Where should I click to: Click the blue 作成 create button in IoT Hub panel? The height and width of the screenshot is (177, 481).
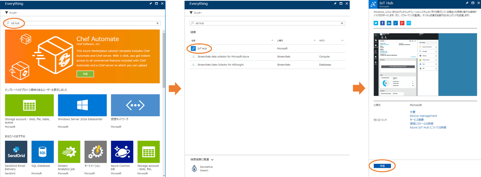pyautogui.click(x=382, y=165)
